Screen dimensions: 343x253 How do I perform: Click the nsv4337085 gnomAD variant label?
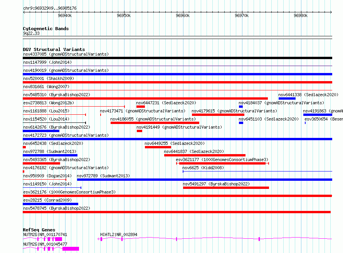click(66, 54)
